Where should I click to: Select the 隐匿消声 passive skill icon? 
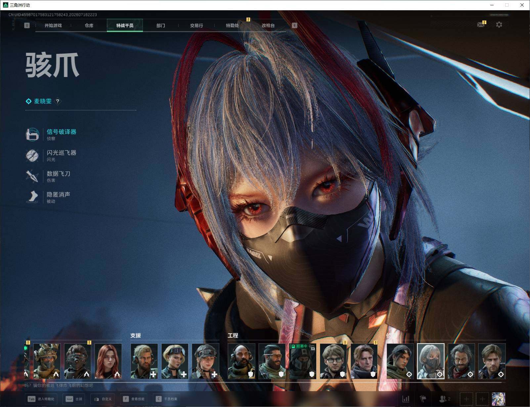coord(32,197)
